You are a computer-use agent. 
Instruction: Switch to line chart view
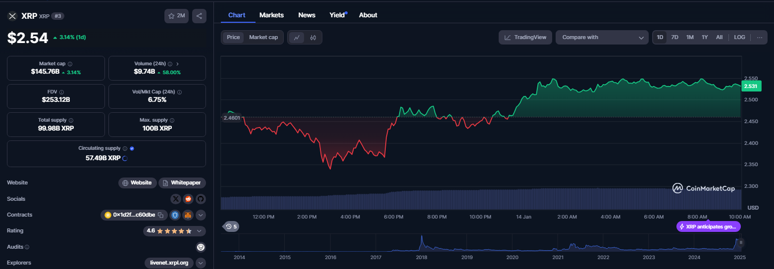click(297, 37)
